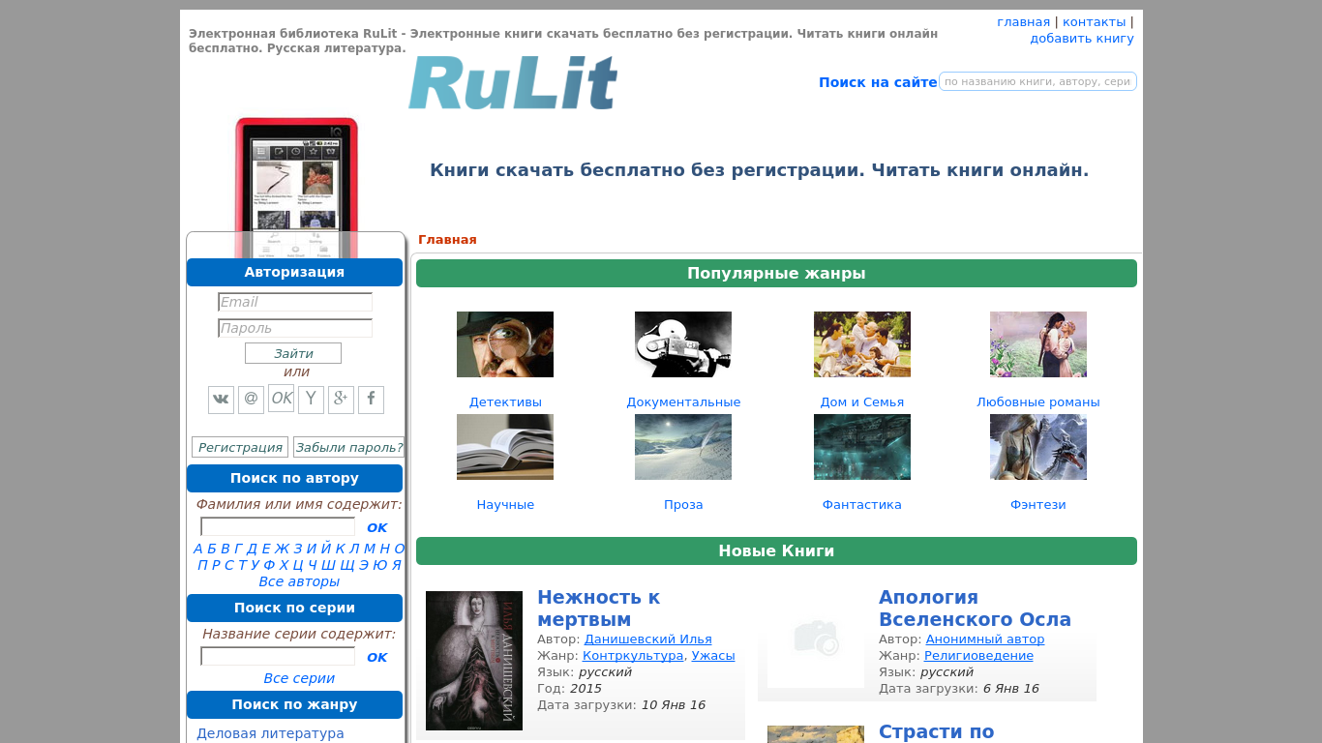
Task: Click the Поиск на сайте label
Action: coord(878,82)
